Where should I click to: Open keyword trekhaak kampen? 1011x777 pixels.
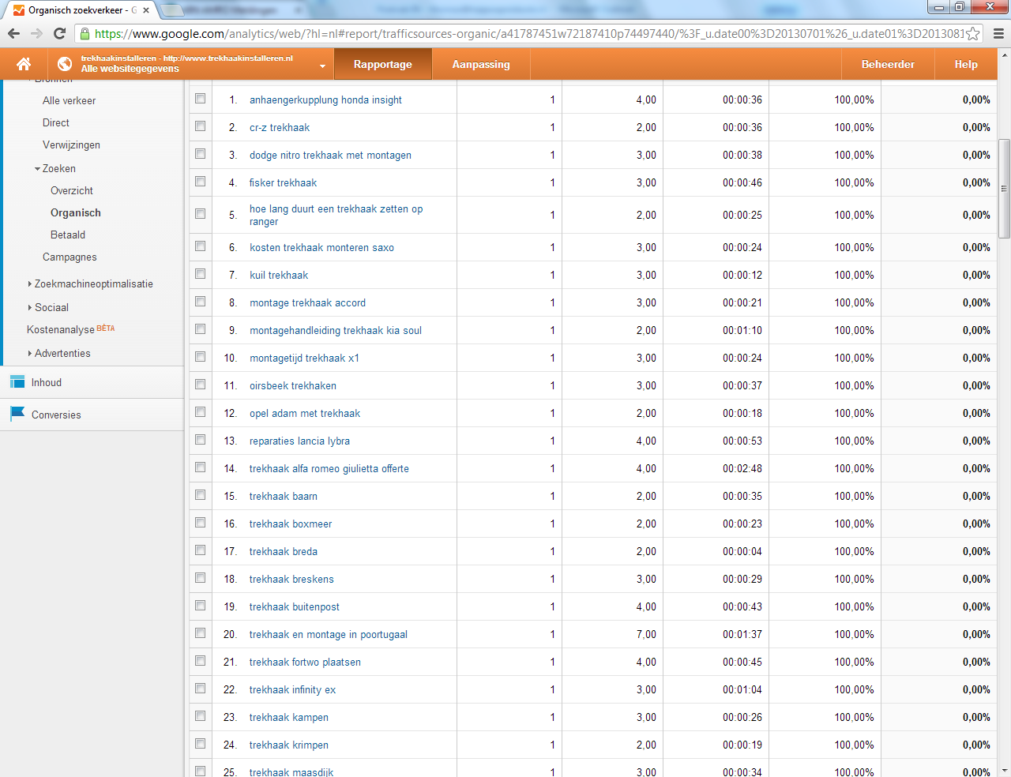(289, 718)
